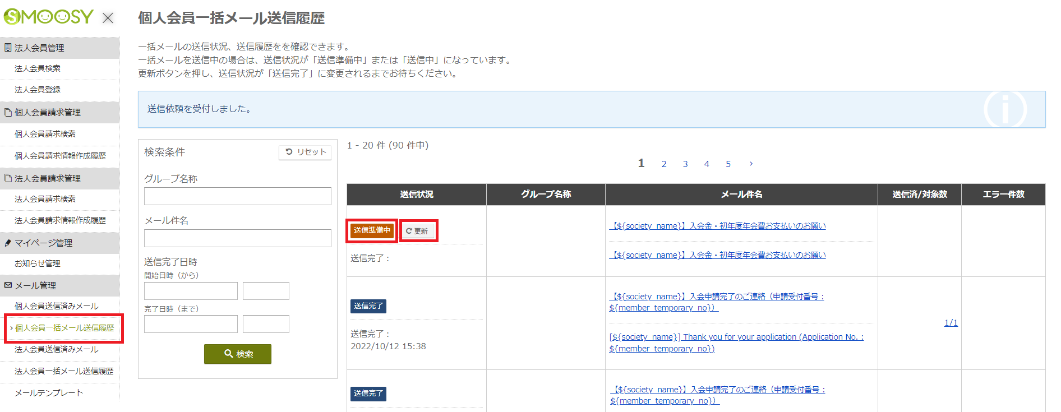Click the 完了日時 date input
Image resolution: width=1061 pixels, height=412 pixels.
[191, 324]
